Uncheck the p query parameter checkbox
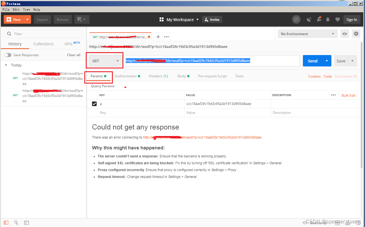 pyautogui.click(x=94, y=104)
